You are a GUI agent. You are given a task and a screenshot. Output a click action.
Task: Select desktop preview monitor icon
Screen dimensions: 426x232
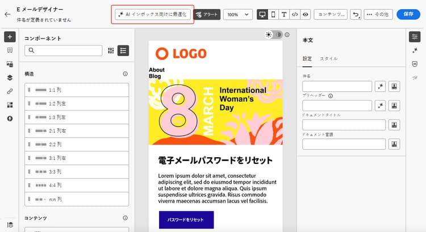(x=262, y=14)
